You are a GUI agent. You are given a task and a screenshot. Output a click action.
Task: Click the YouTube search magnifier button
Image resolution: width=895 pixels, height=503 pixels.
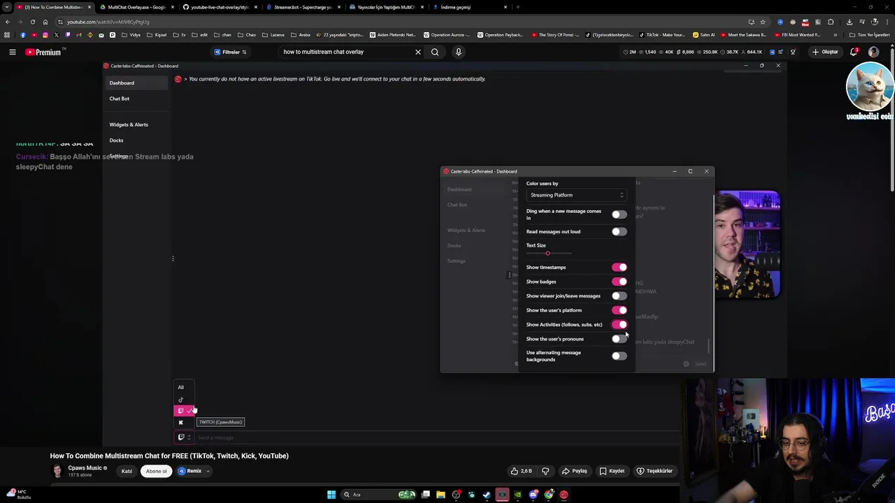click(435, 52)
